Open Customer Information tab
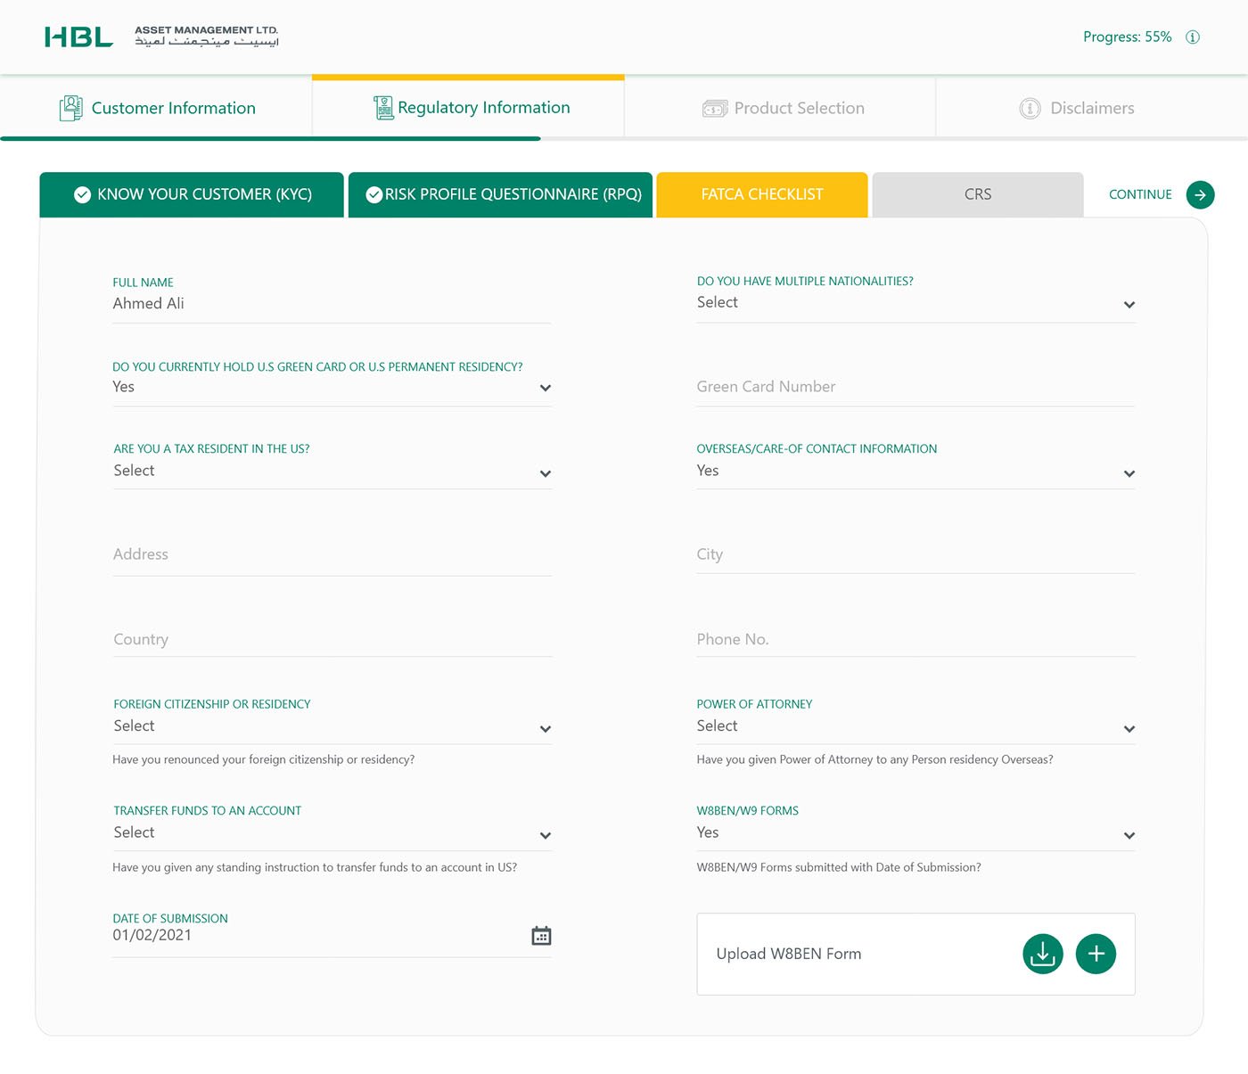Viewport: 1248px width, 1074px height. [x=156, y=108]
